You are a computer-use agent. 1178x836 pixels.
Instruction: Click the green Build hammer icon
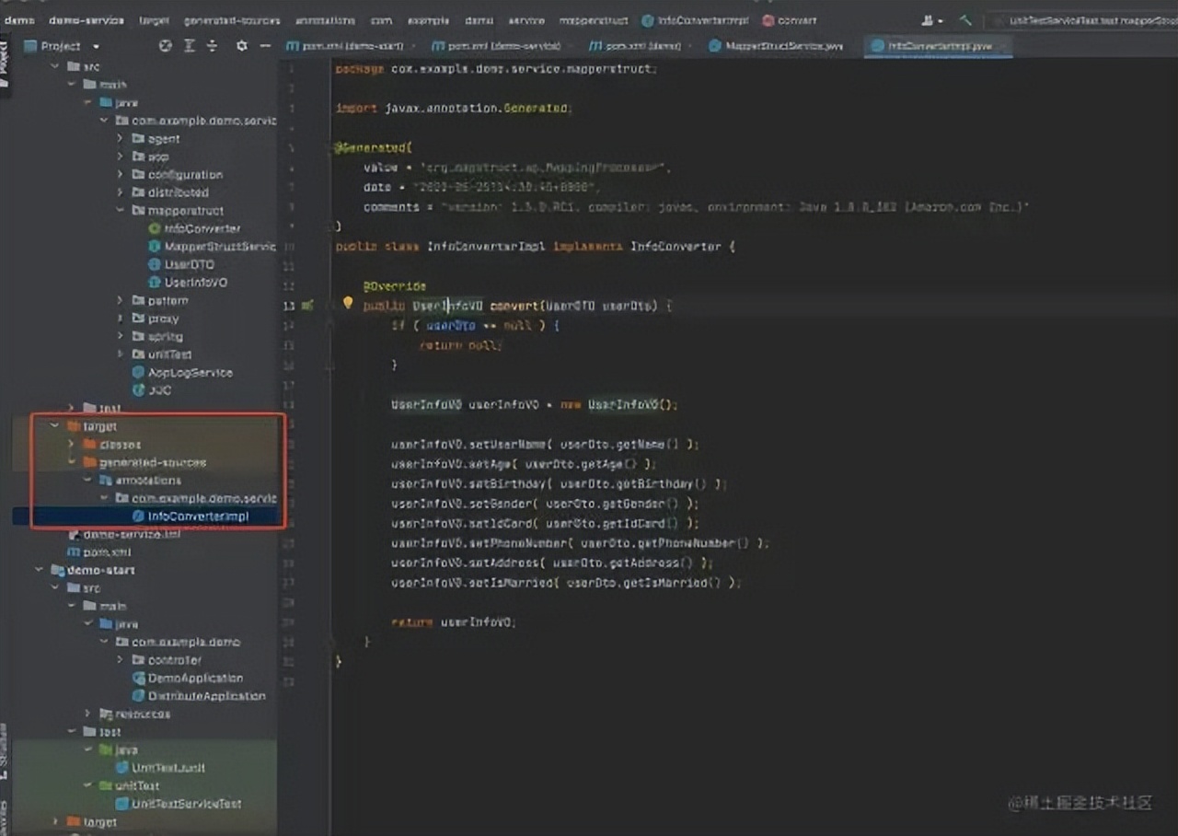pyautogui.click(x=964, y=20)
